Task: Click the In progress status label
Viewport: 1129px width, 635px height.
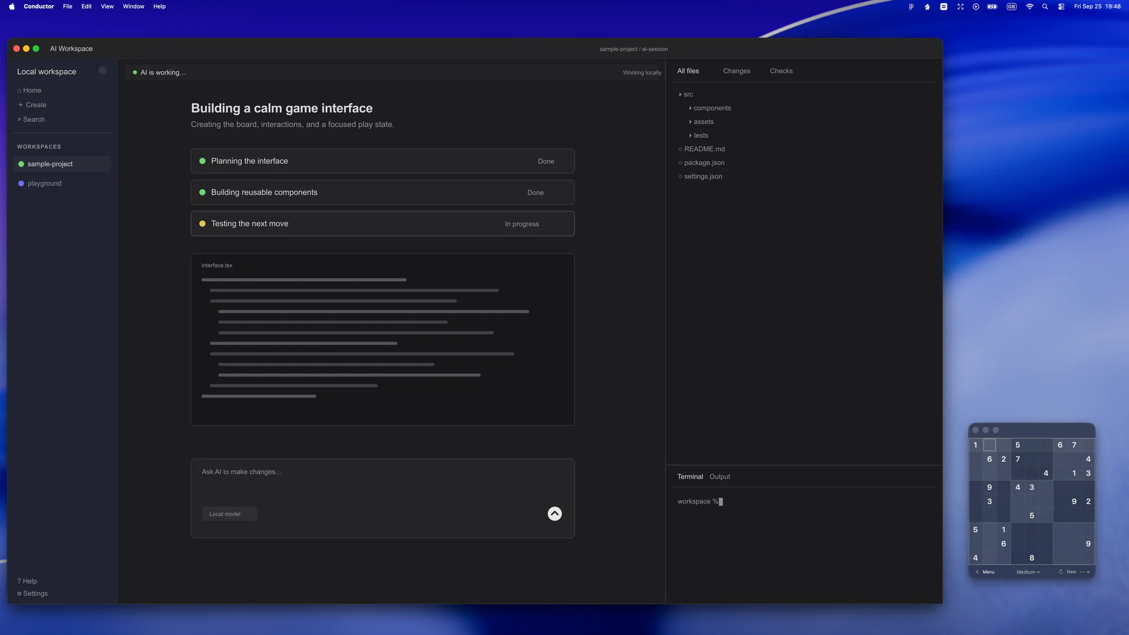Action: (x=522, y=224)
